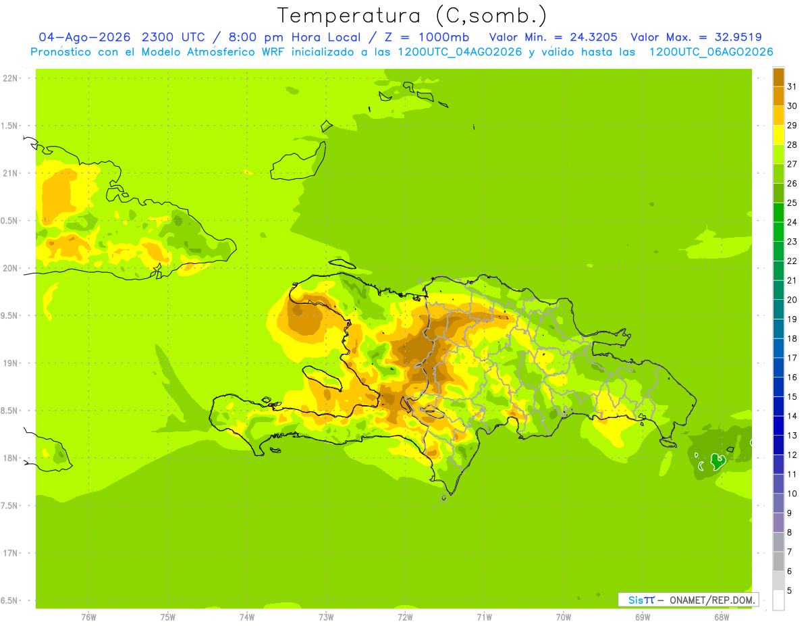Click the latitude axis label '8.5N'
The image size is (810, 626).
(x=9, y=411)
